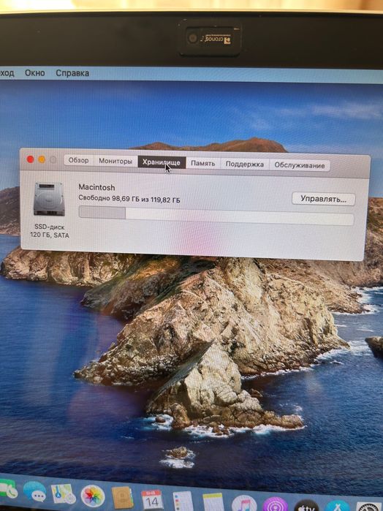Image resolution: width=383 pixels, height=511 pixels.
Task: Open Notes from the Dock
Action: click(x=213, y=502)
